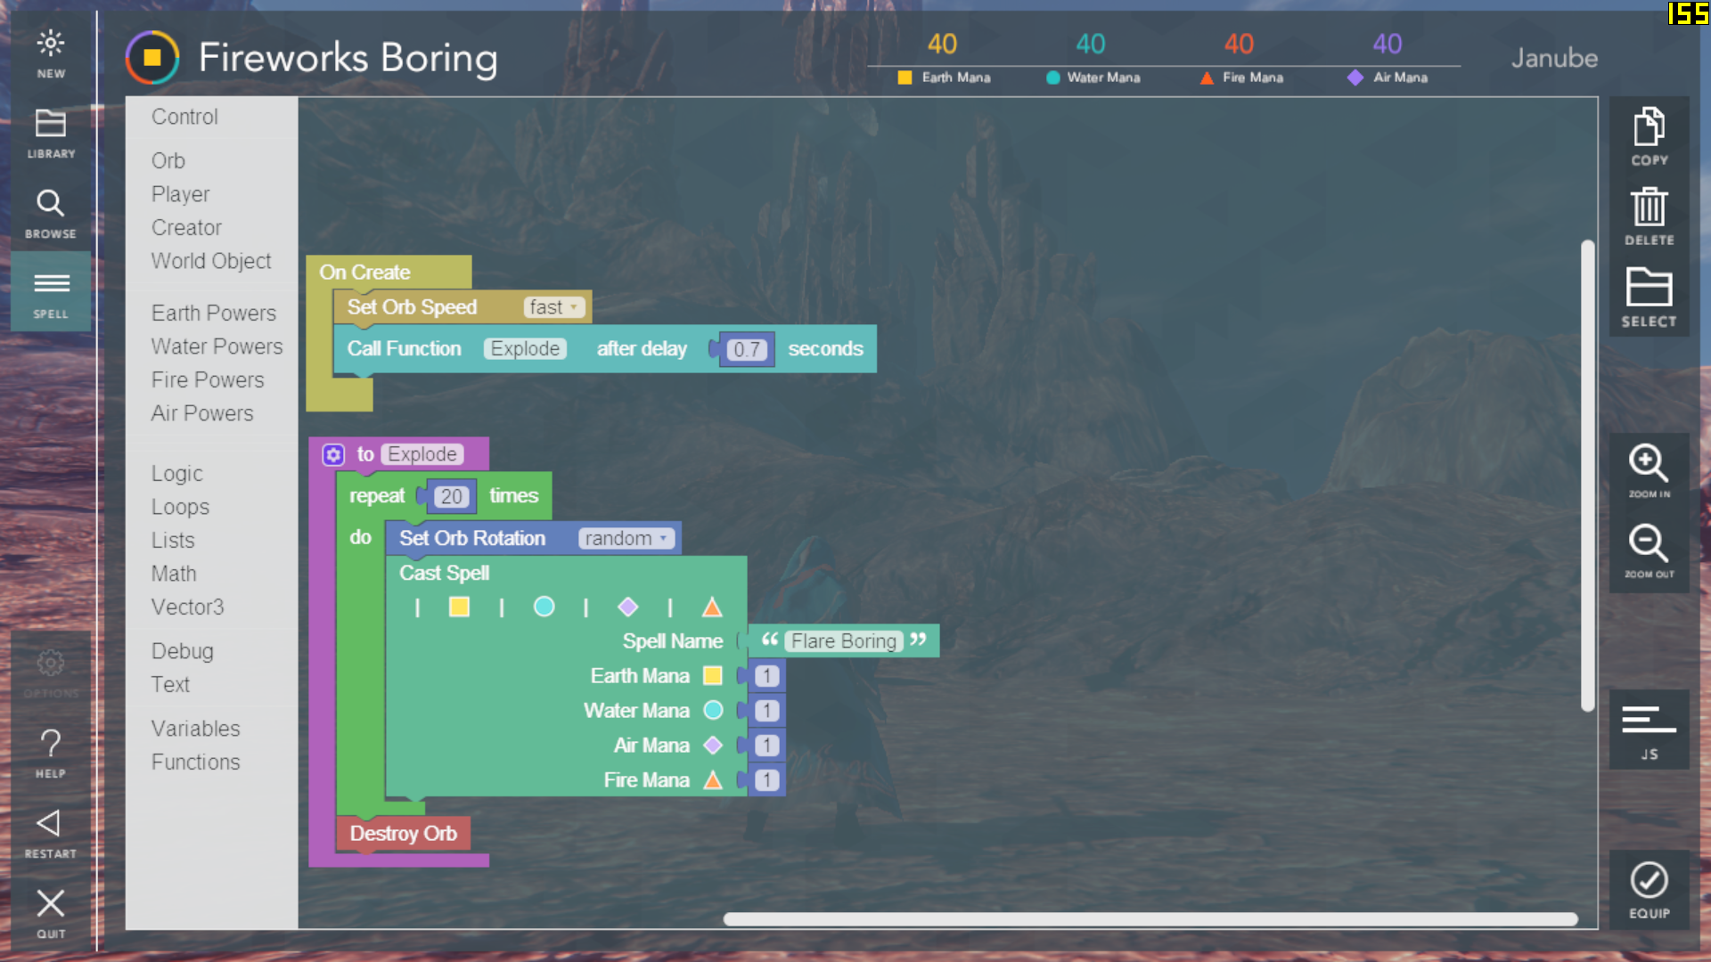Open the fast orb speed dropdown
Screen dimensions: 1711x962
(x=553, y=307)
